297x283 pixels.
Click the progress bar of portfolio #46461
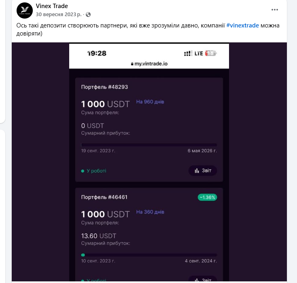[149, 255]
